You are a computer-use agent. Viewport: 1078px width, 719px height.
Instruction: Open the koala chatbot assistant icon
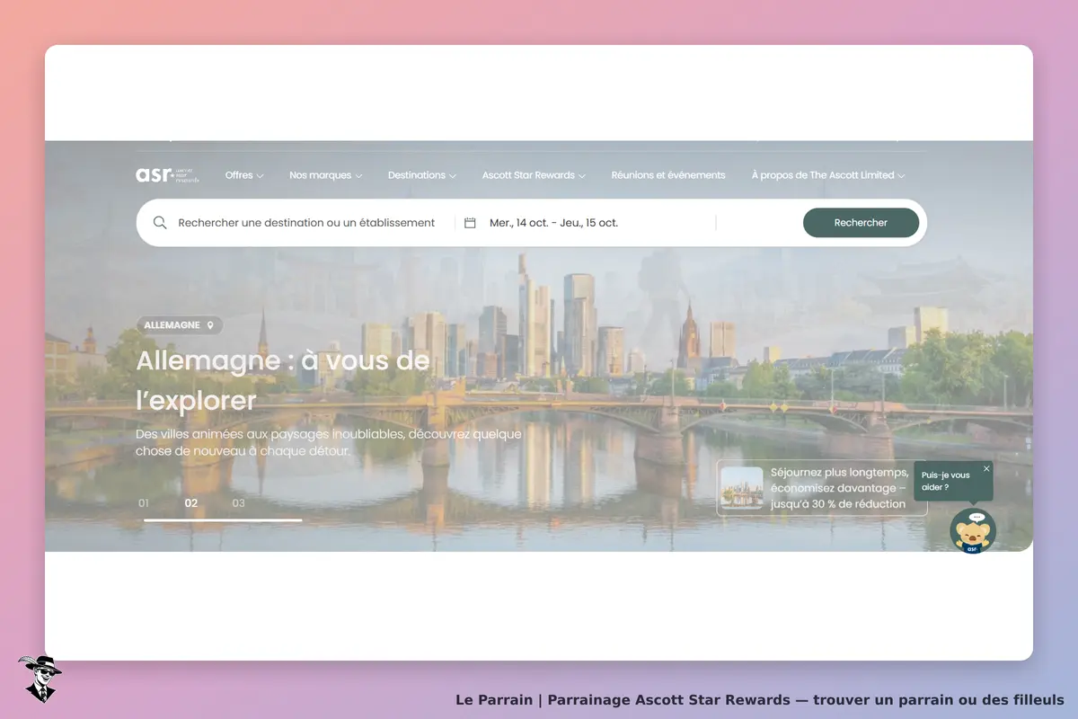pos(973,531)
